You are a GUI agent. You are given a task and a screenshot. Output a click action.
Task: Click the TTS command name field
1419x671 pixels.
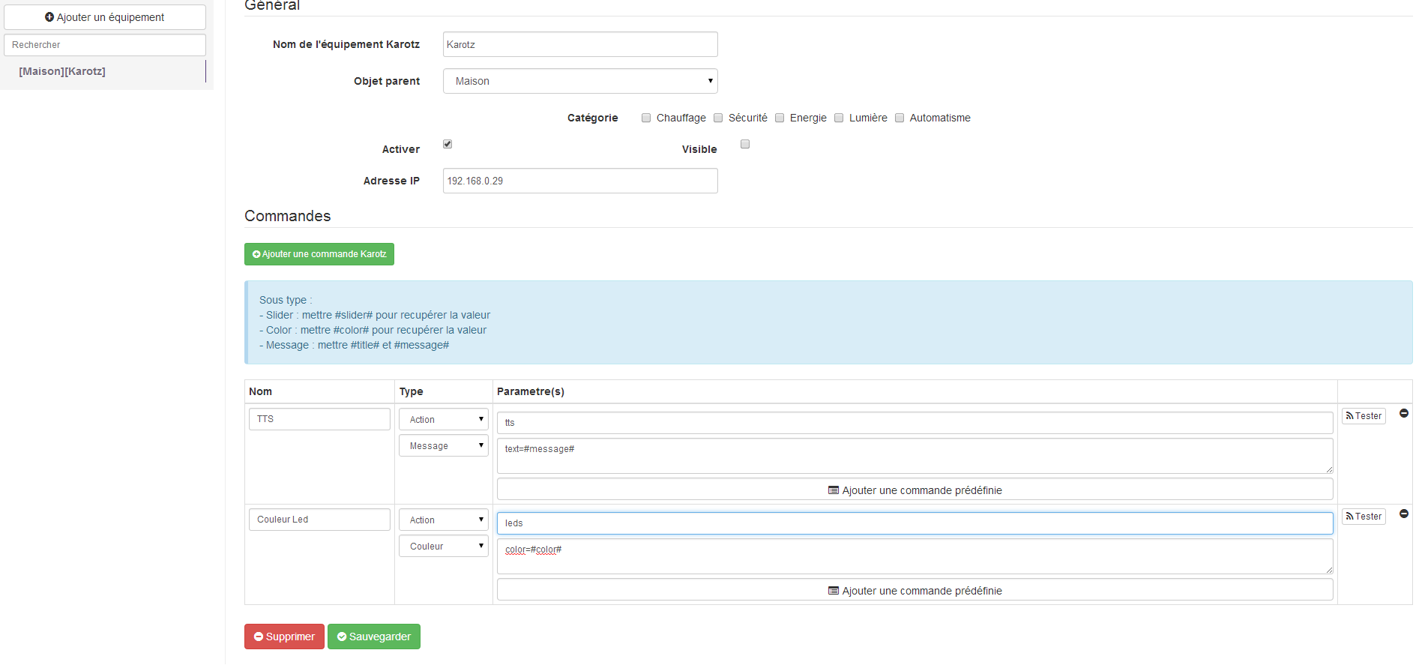[319, 419]
